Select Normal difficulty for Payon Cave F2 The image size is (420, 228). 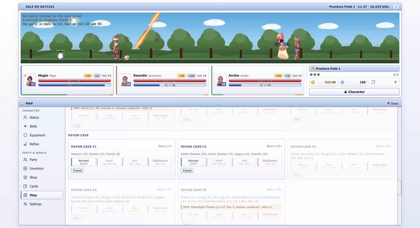click(193, 162)
